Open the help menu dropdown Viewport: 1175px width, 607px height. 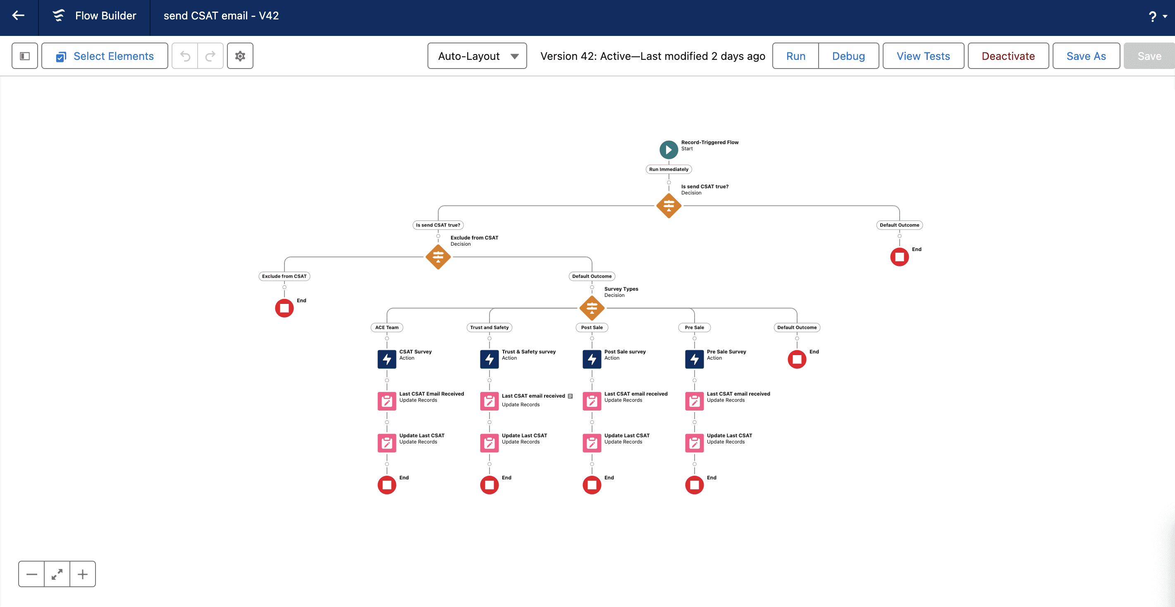click(x=1157, y=17)
